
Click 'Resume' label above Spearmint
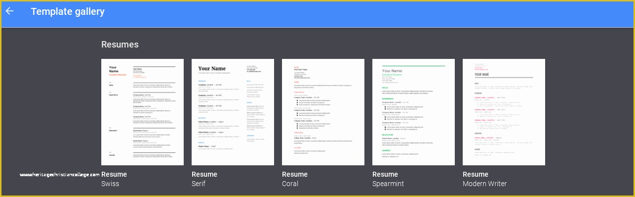[385, 174]
